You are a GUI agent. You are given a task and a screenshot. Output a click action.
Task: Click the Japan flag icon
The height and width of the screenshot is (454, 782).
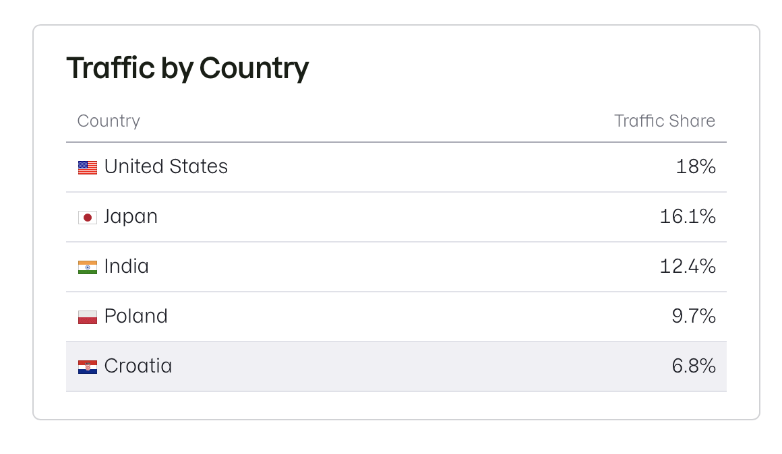point(88,217)
